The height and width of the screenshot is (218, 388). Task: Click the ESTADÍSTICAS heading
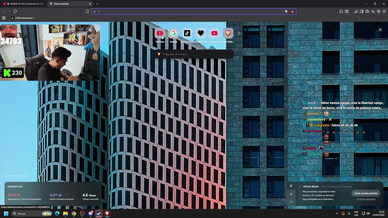pos(15,187)
